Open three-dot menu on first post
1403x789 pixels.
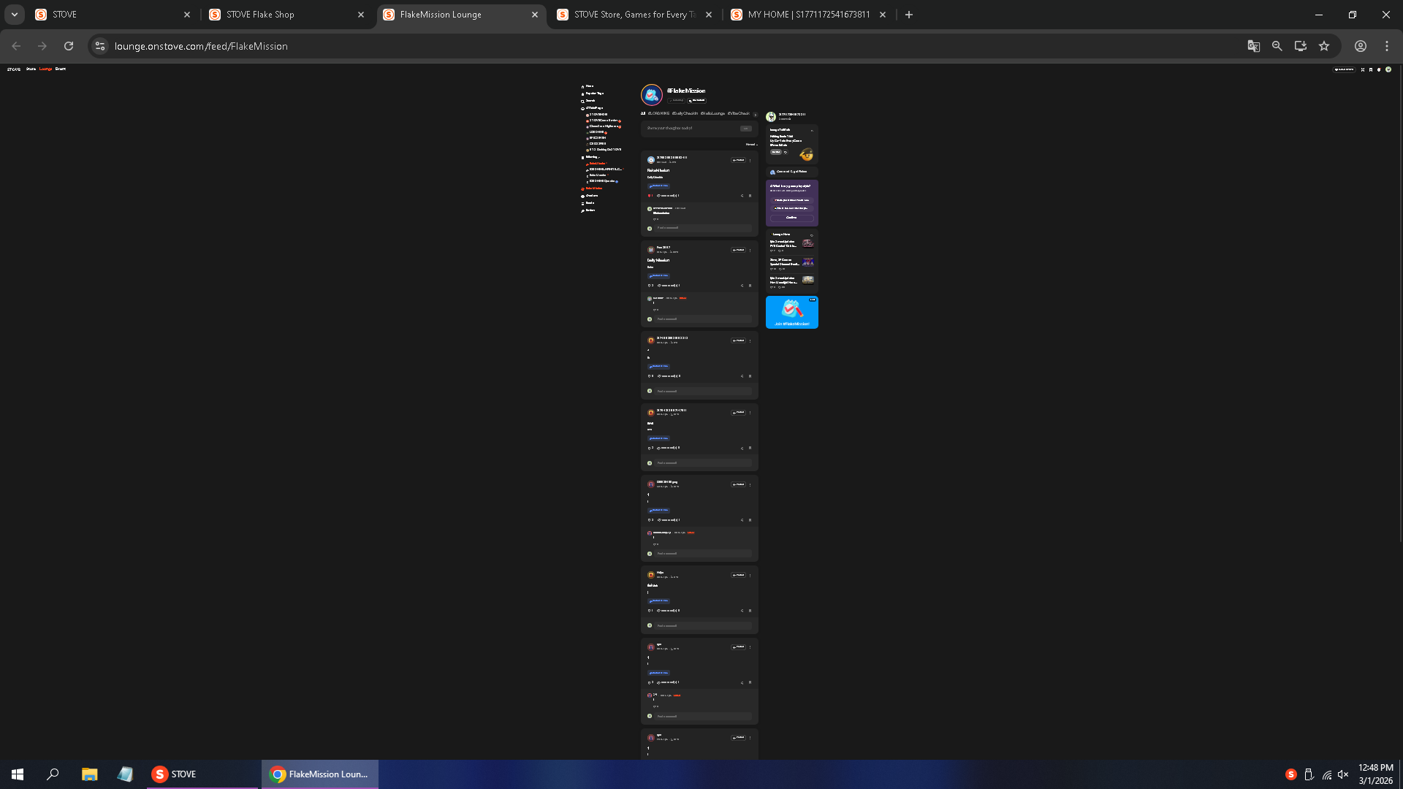pyautogui.click(x=750, y=160)
